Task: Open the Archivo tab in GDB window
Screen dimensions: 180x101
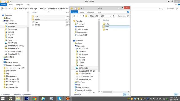Action: tap(74, 12)
